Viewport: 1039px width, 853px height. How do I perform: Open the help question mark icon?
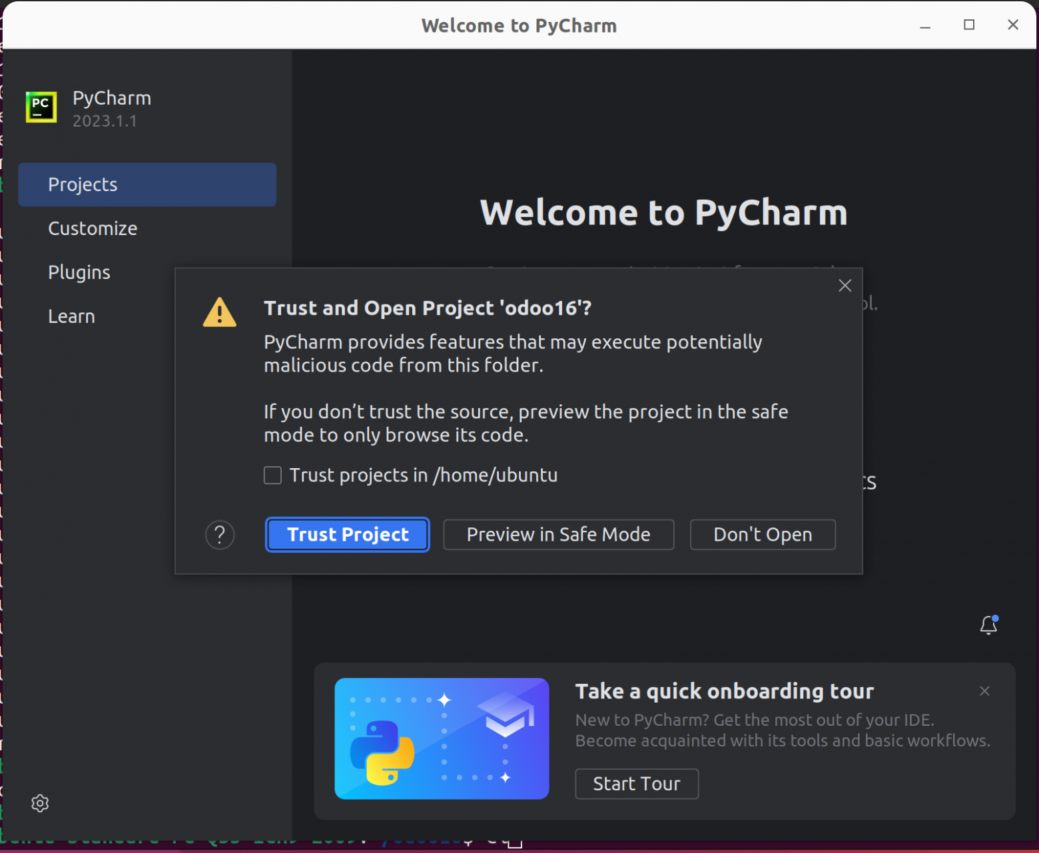220,535
